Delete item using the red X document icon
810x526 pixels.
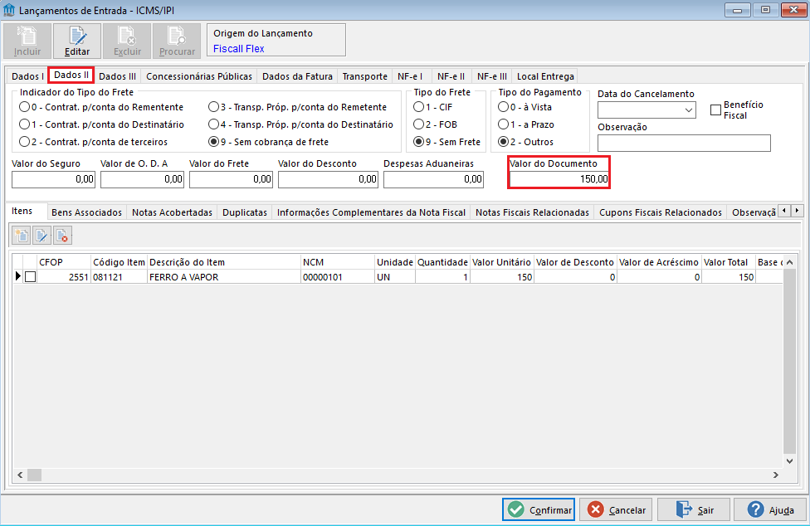click(x=61, y=236)
